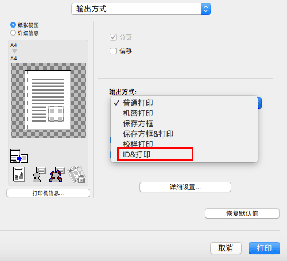The image size is (287, 261).
Task: Select the 纸张视图 radio button
Action: 13,25
